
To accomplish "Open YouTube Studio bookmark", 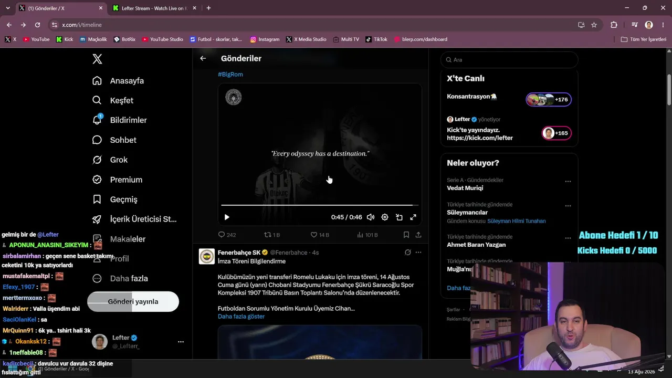I will [x=162, y=39].
